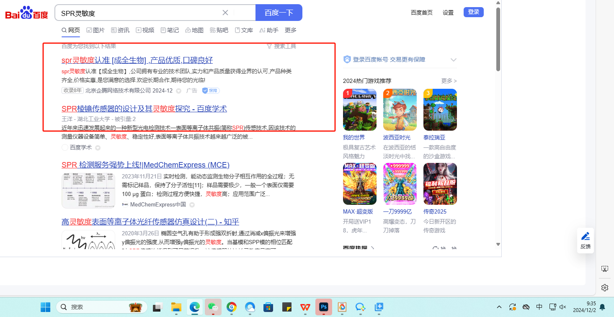Click the 登录 button
614x317 pixels.
(x=474, y=12)
